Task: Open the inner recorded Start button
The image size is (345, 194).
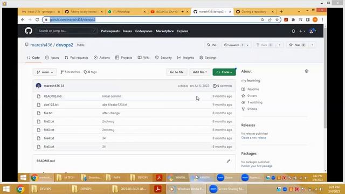Action: (x=23, y=177)
